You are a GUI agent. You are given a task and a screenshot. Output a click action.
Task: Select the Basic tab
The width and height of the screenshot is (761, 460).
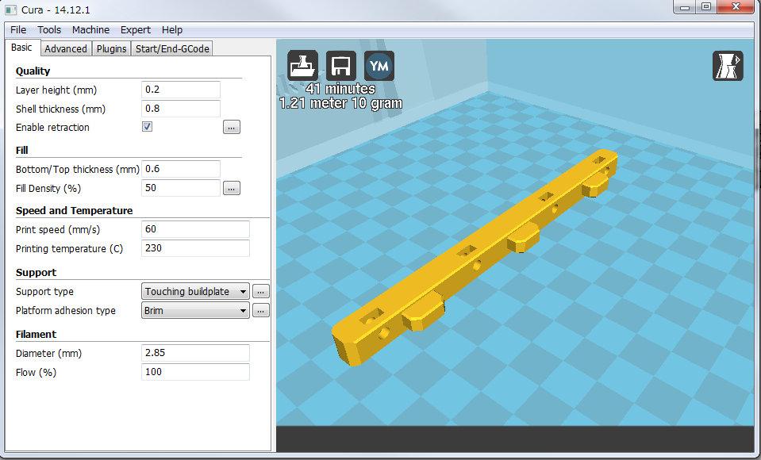click(21, 48)
